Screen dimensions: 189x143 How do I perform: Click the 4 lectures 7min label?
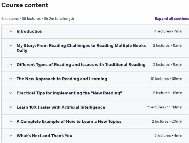[168, 31]
